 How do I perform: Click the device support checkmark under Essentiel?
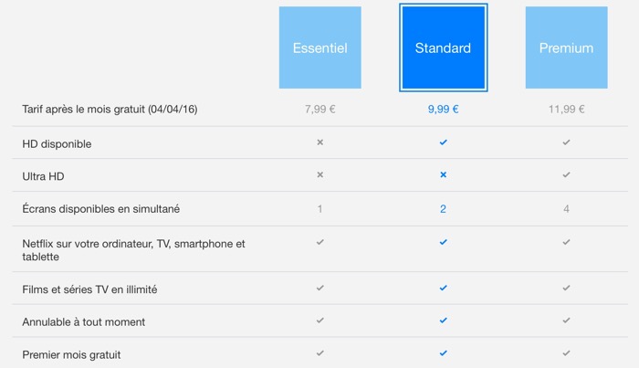319,242
